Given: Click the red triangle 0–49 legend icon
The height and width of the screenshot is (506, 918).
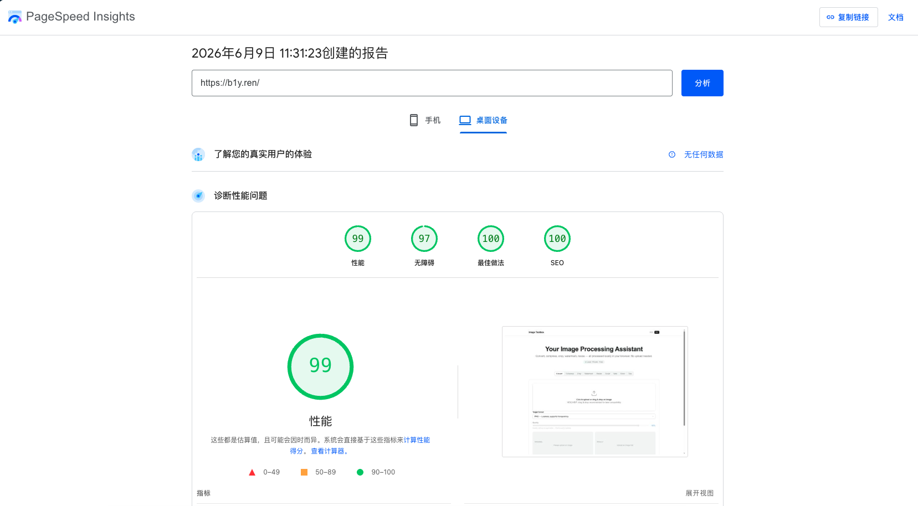Looking at the screenshot, I should (252, 472).
